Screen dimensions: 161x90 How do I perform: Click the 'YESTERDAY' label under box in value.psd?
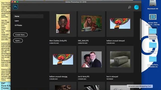[x=110, y=79]
